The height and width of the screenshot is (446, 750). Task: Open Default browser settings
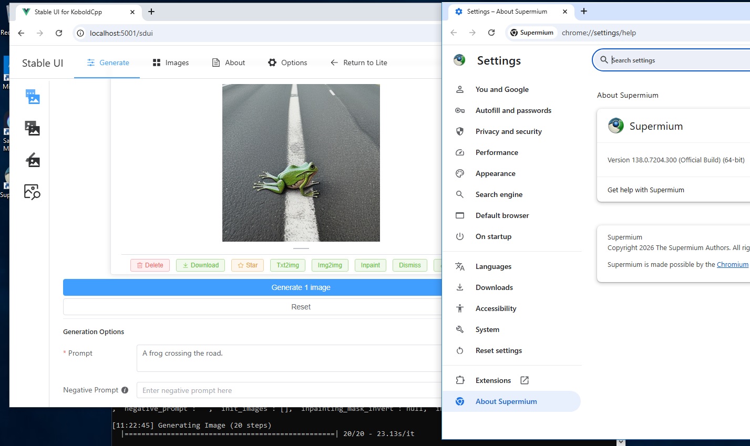[x=502, y=215]
